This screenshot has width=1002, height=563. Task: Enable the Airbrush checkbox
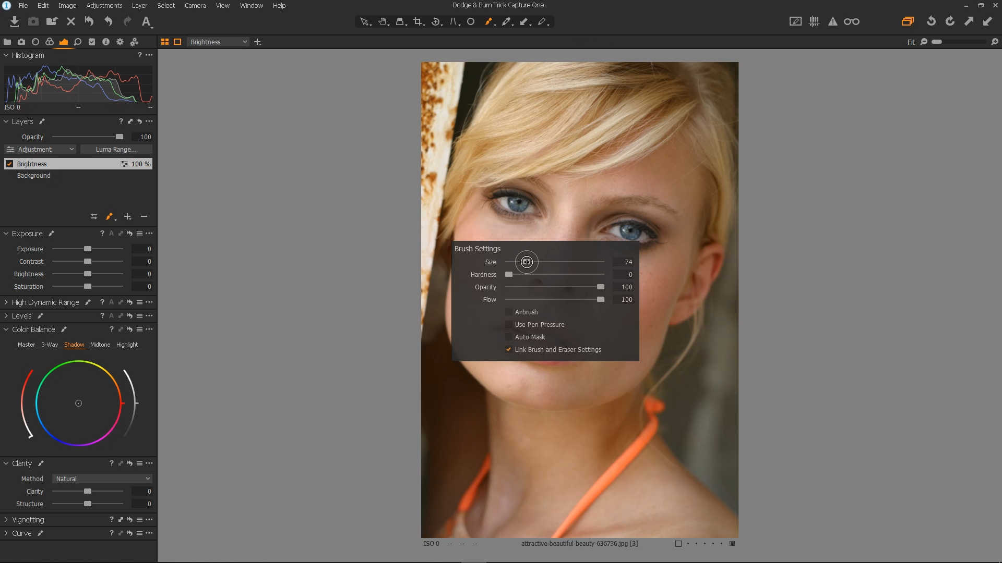tap(509, 312)
